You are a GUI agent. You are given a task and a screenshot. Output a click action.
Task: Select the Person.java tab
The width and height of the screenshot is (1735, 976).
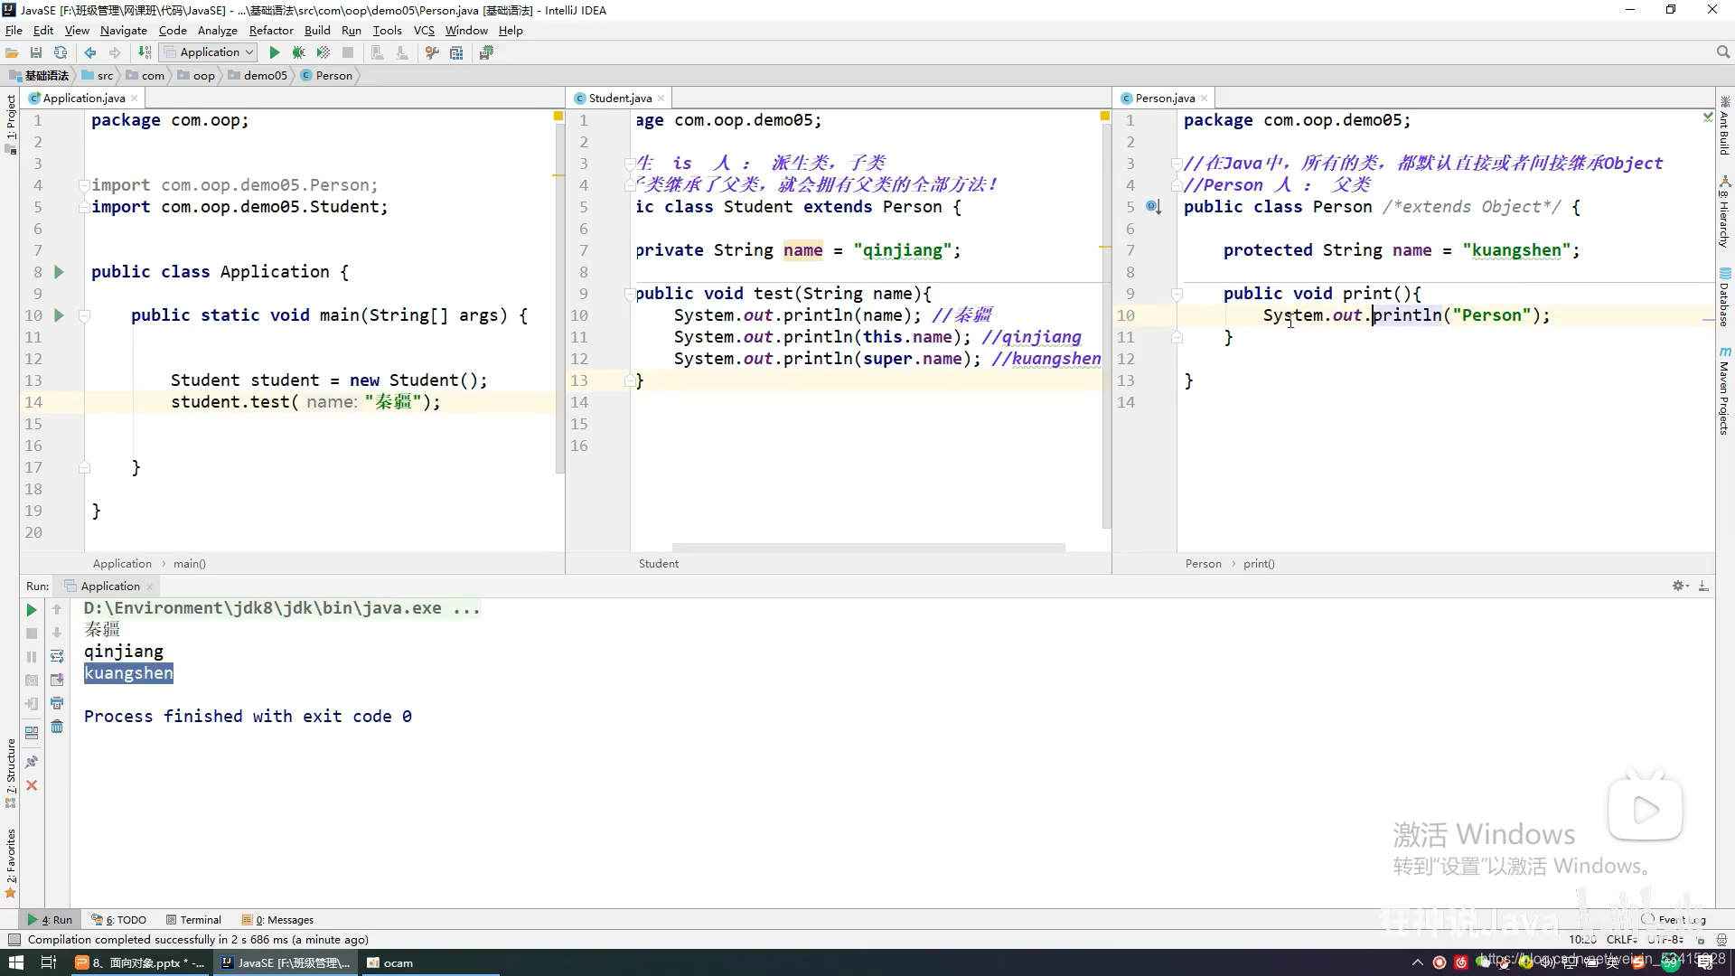(1164, 98)
